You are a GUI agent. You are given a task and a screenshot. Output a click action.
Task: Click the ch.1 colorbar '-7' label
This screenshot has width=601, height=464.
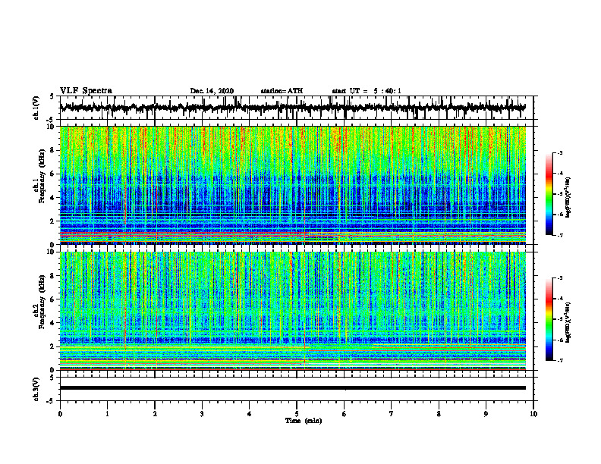[x=559, y=235]
